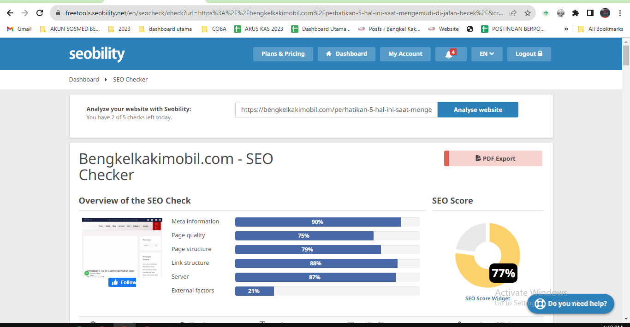Click 'Page quality' label
Image resolution: width=630 pixels, height=327 pixels.
click(x=188, y=235)
